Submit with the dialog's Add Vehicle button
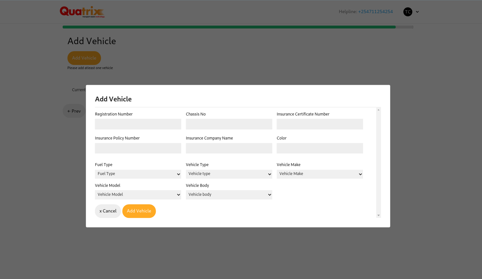 (139, 211)
